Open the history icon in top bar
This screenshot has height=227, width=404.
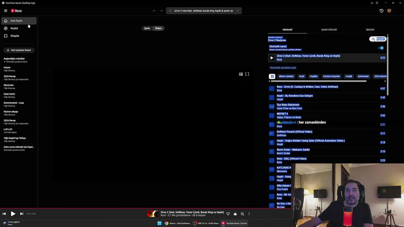(x=381, y=11)
